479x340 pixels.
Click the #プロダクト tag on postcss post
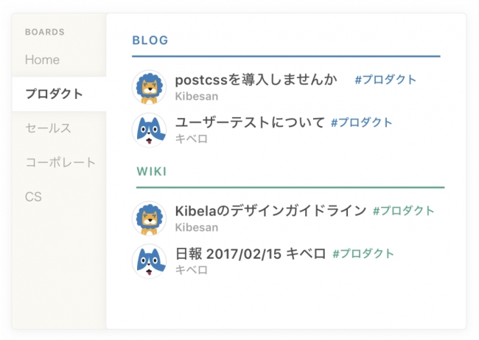point(385,80)
